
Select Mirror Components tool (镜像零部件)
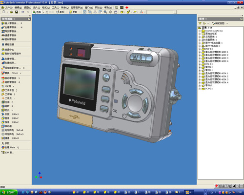[9, 35]
